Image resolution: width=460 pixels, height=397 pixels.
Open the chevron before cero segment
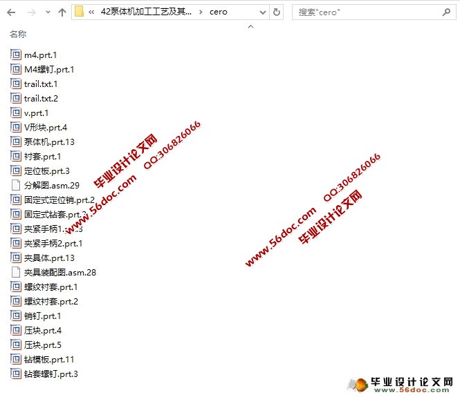tap(201, 12)
